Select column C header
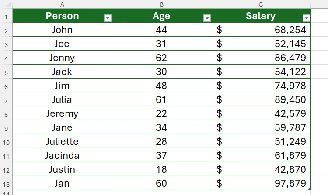 coord(261,4)
